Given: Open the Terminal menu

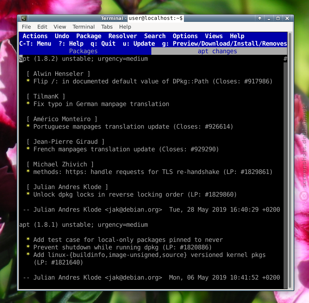Looking at the screenshot, I should 83,27.
